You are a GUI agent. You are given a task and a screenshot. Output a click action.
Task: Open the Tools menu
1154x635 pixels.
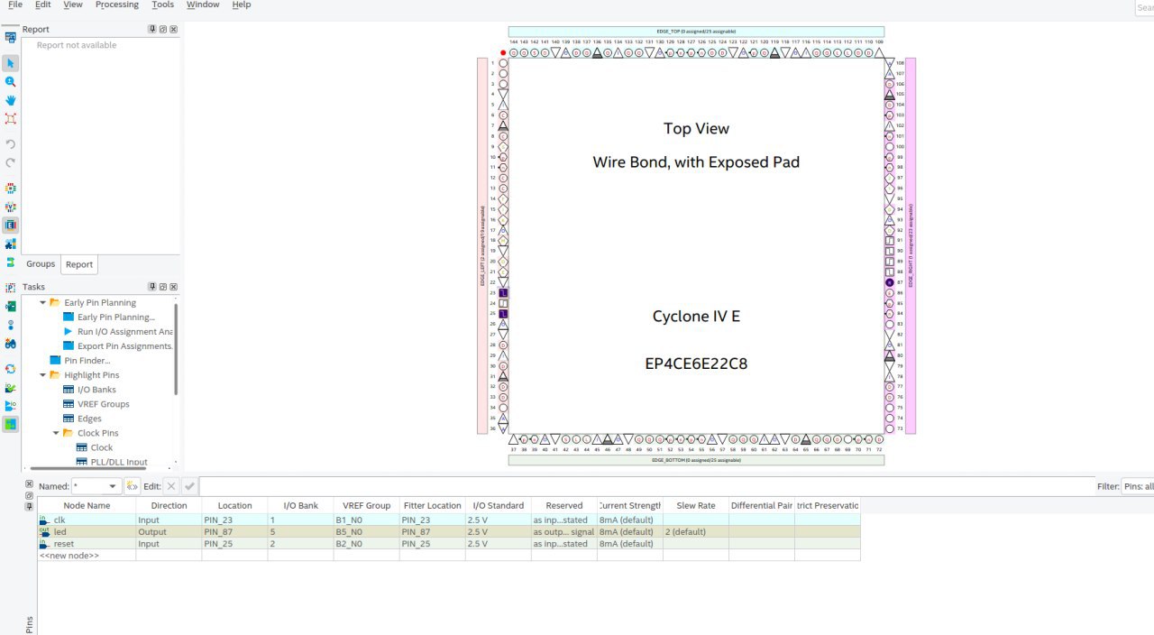pos(163,5)
